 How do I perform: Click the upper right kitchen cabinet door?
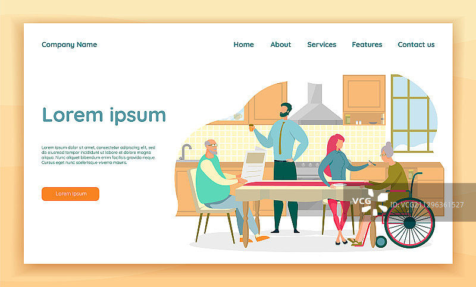point(364,94)
